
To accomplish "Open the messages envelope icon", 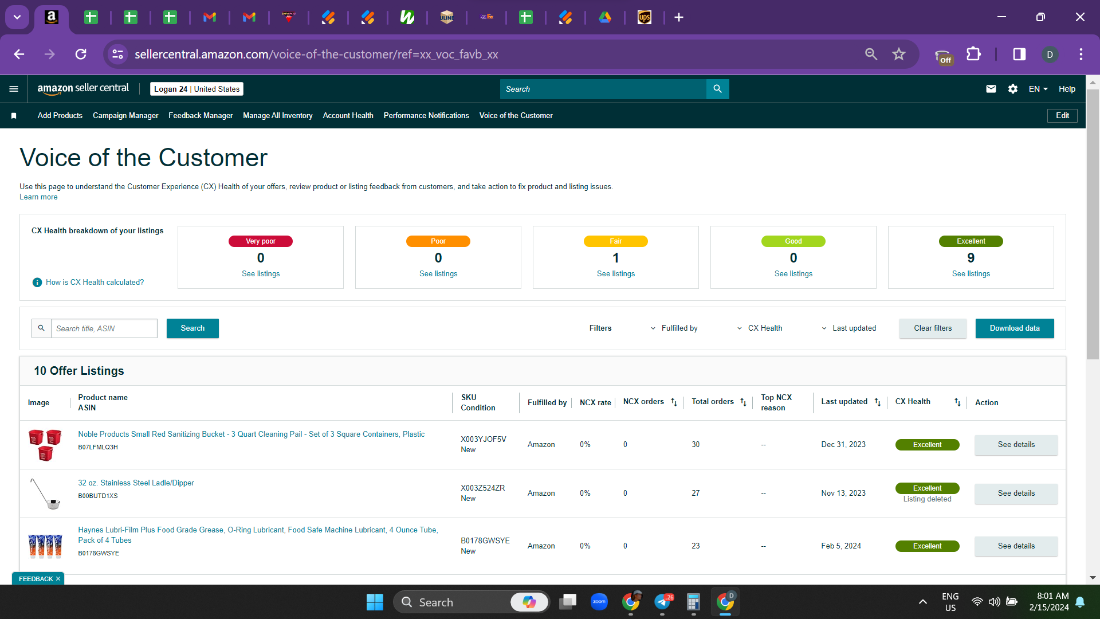I will (x=991, y=89).
